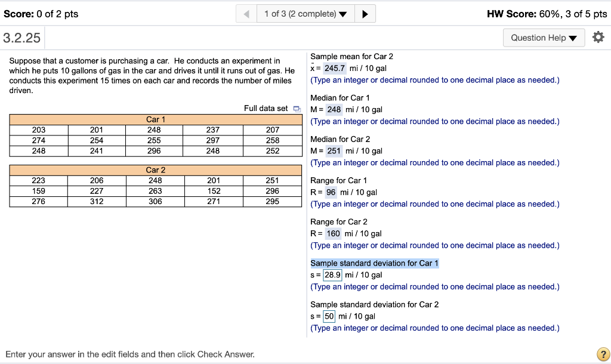Screen dimensions: 611x364
Task: Click Car 1 cell with value 255
Action: click(154, 140)
